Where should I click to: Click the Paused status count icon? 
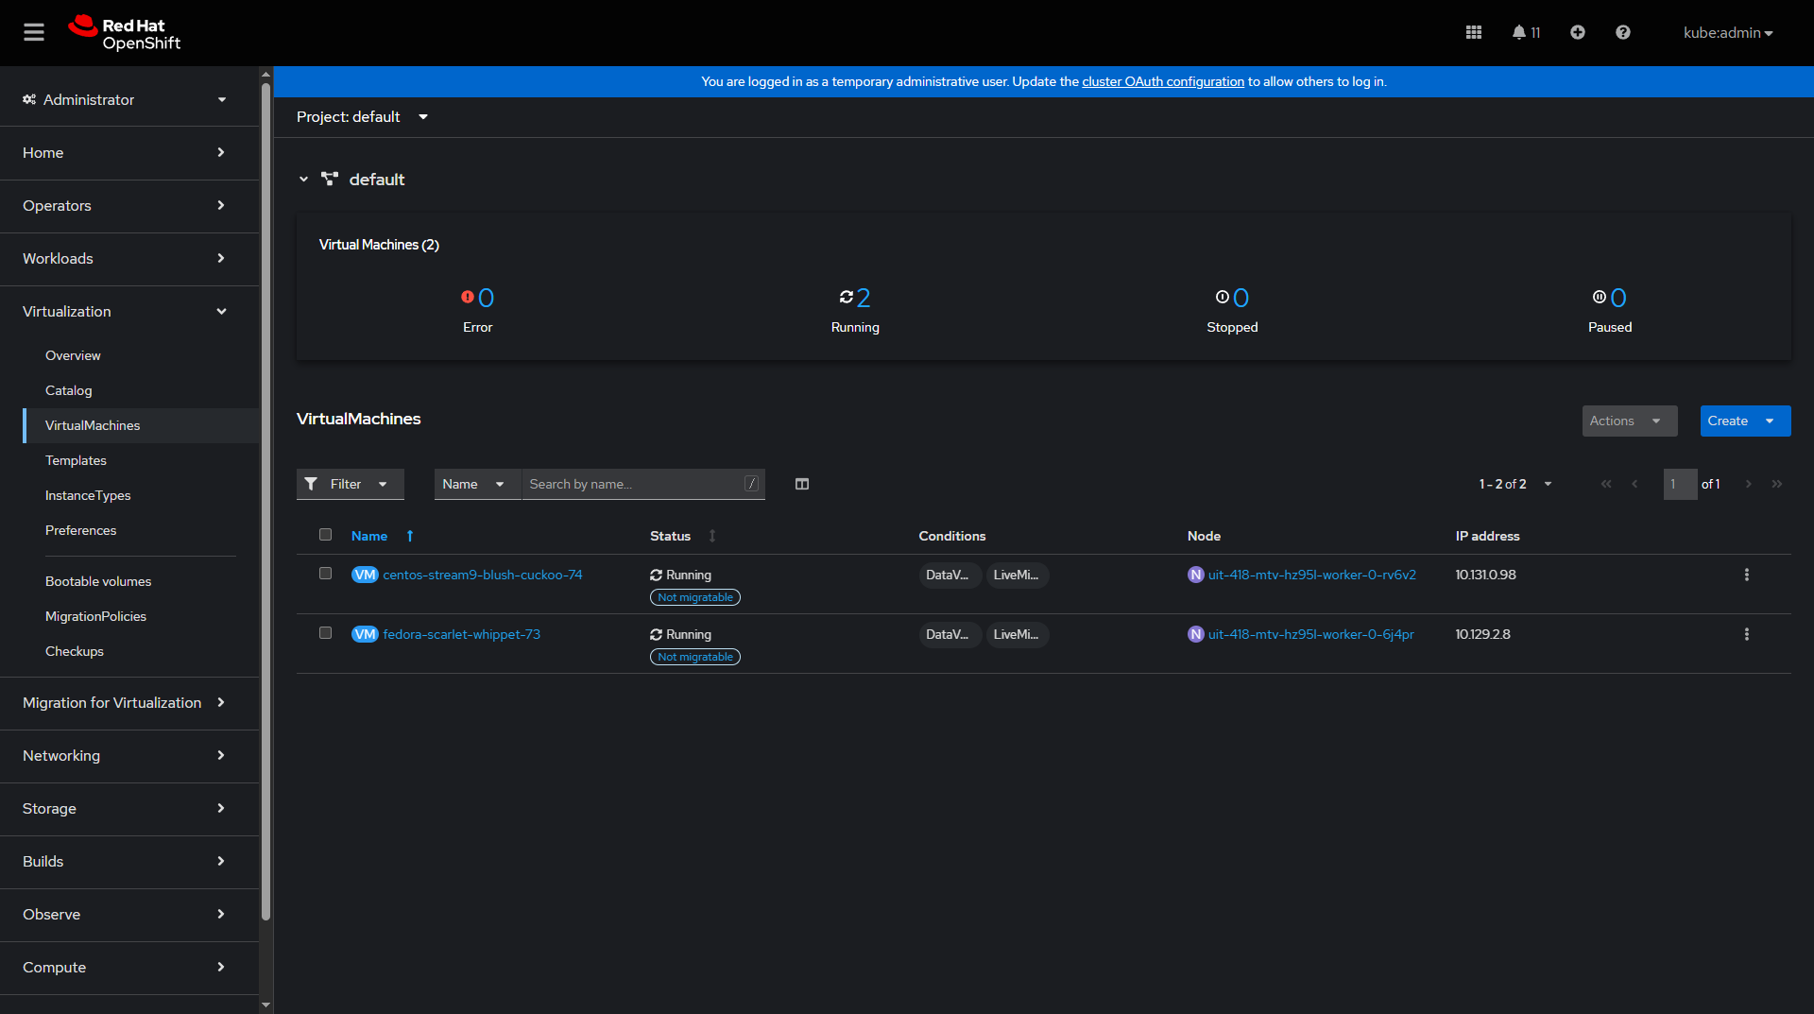tap(1600, 297)
